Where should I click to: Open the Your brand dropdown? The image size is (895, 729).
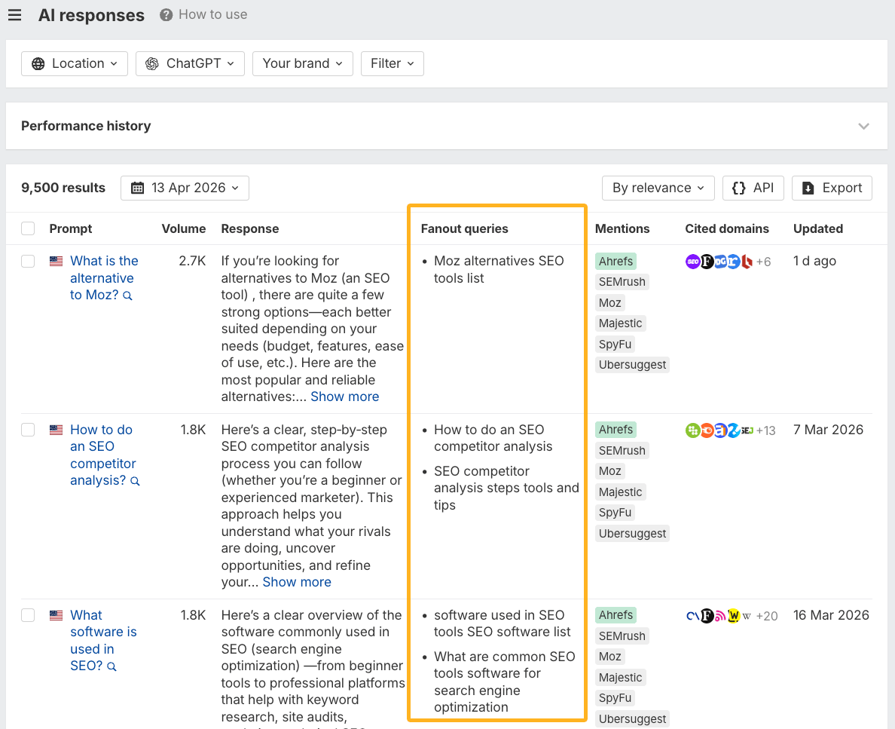[303, 63]
